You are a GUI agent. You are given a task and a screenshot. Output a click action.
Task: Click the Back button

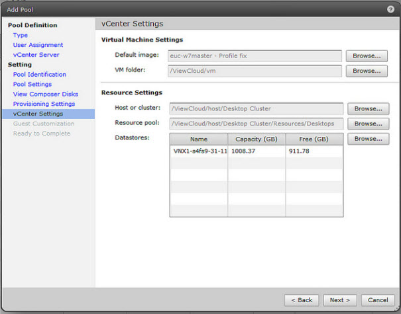pyautogui.click(x=302, y=300)
